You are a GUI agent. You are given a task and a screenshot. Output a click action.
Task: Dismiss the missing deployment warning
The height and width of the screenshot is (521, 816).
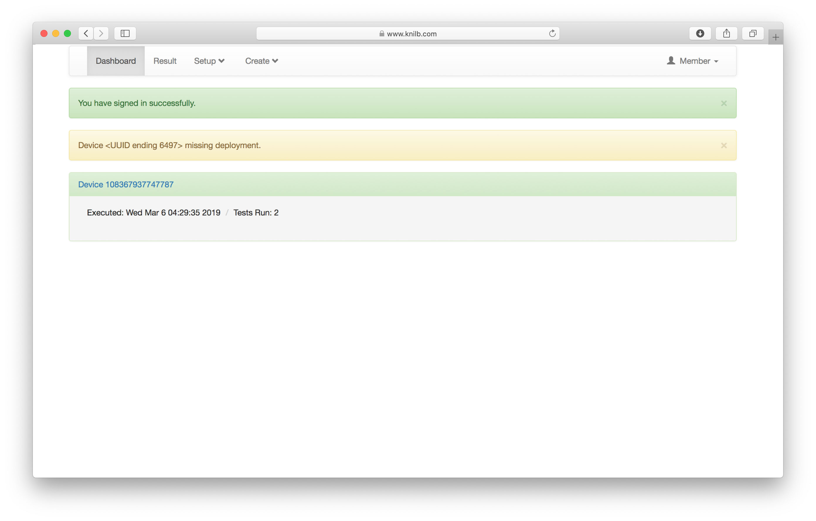tap(723, 145)
